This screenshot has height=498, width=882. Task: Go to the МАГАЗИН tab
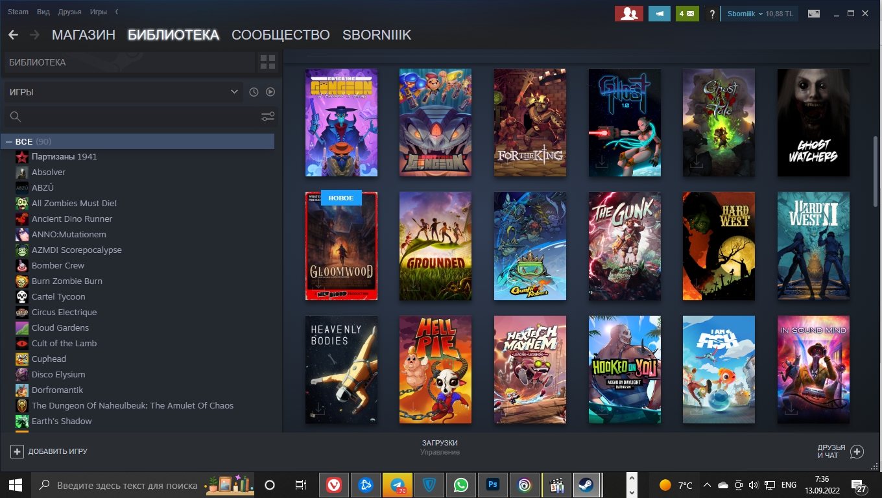pos(84,35)
